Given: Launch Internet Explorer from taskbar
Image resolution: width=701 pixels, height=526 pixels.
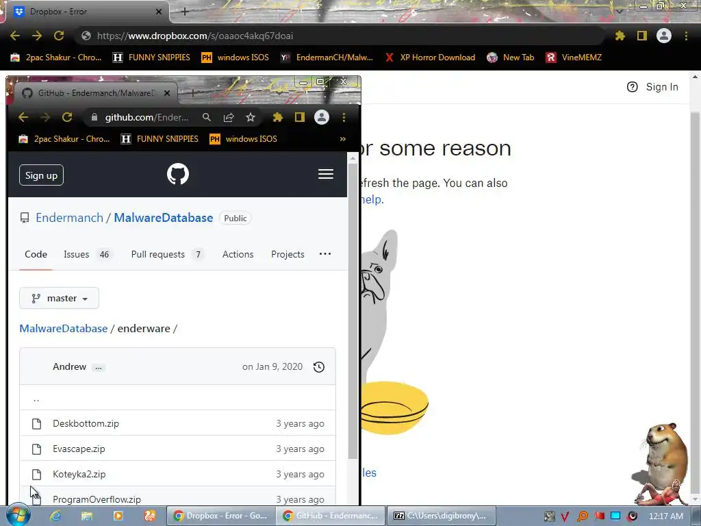Looking at the screenshot, I should pyautogui.click(x=55, y=516).
